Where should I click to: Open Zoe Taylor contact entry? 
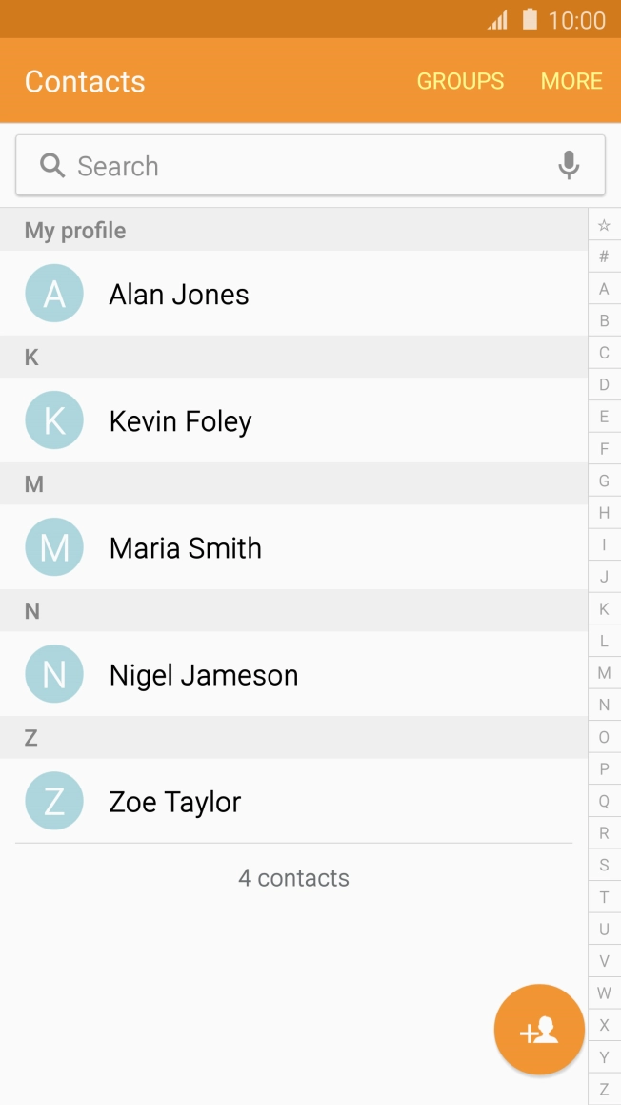pos(175,802)
